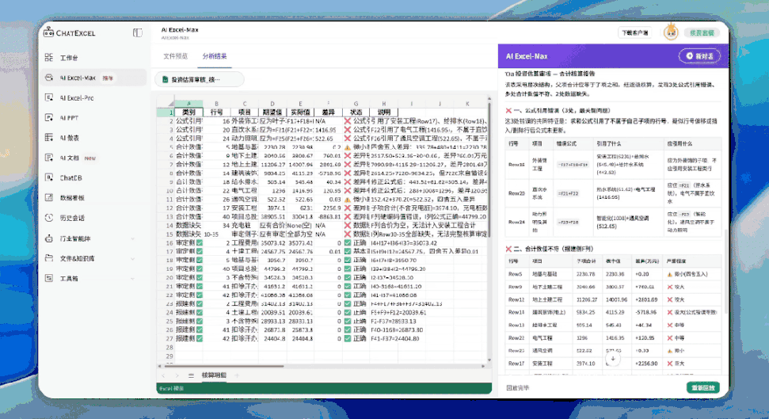Click the spreadsheet vertical scrollbar
The height and width of the screenshot is (419, 769).
pyautogui.click(x=489, y=170)
